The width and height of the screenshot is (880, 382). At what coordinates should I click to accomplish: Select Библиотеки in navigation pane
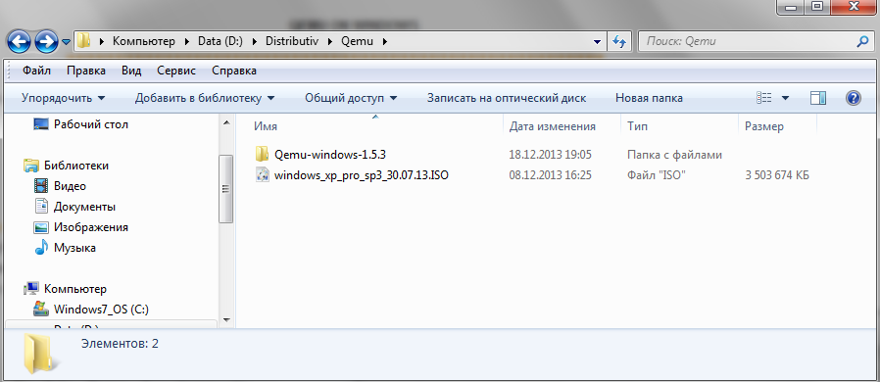click(76, 165)
